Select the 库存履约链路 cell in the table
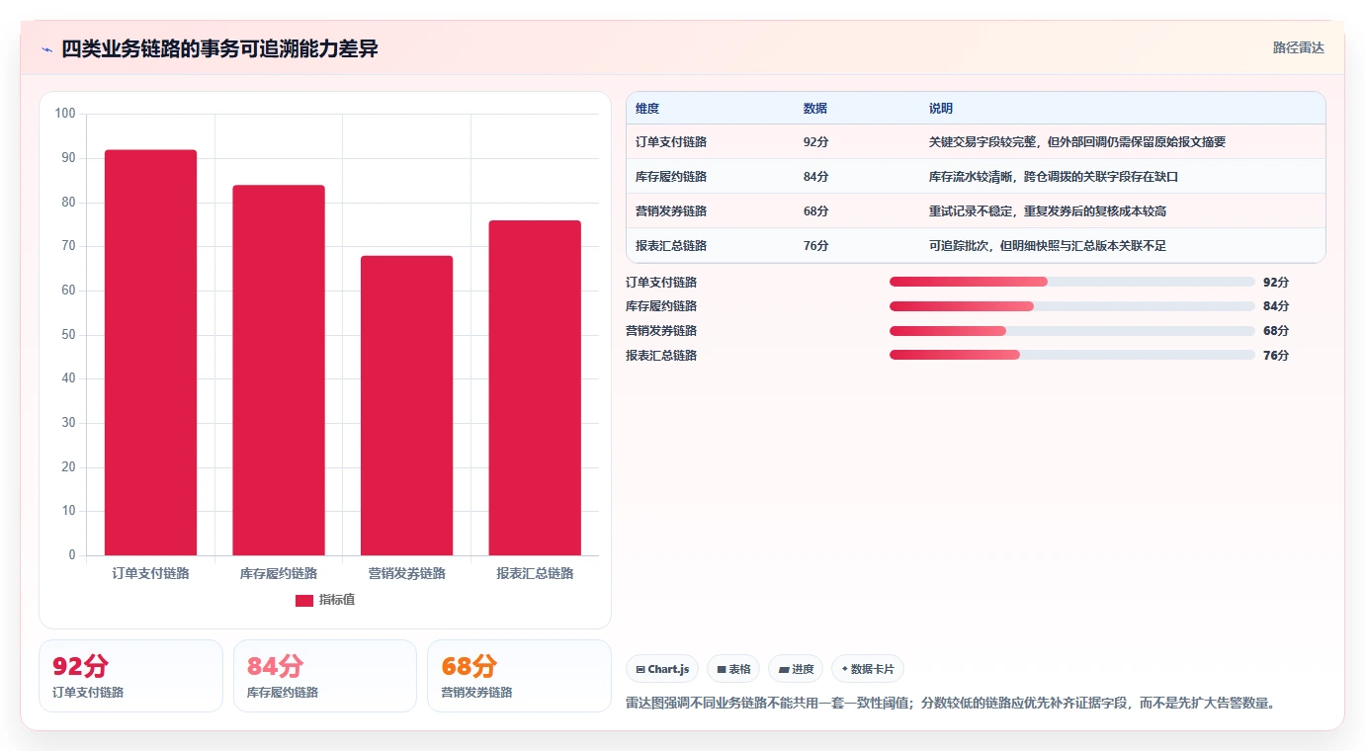1365x751 pixels. (x=671, y=177)
